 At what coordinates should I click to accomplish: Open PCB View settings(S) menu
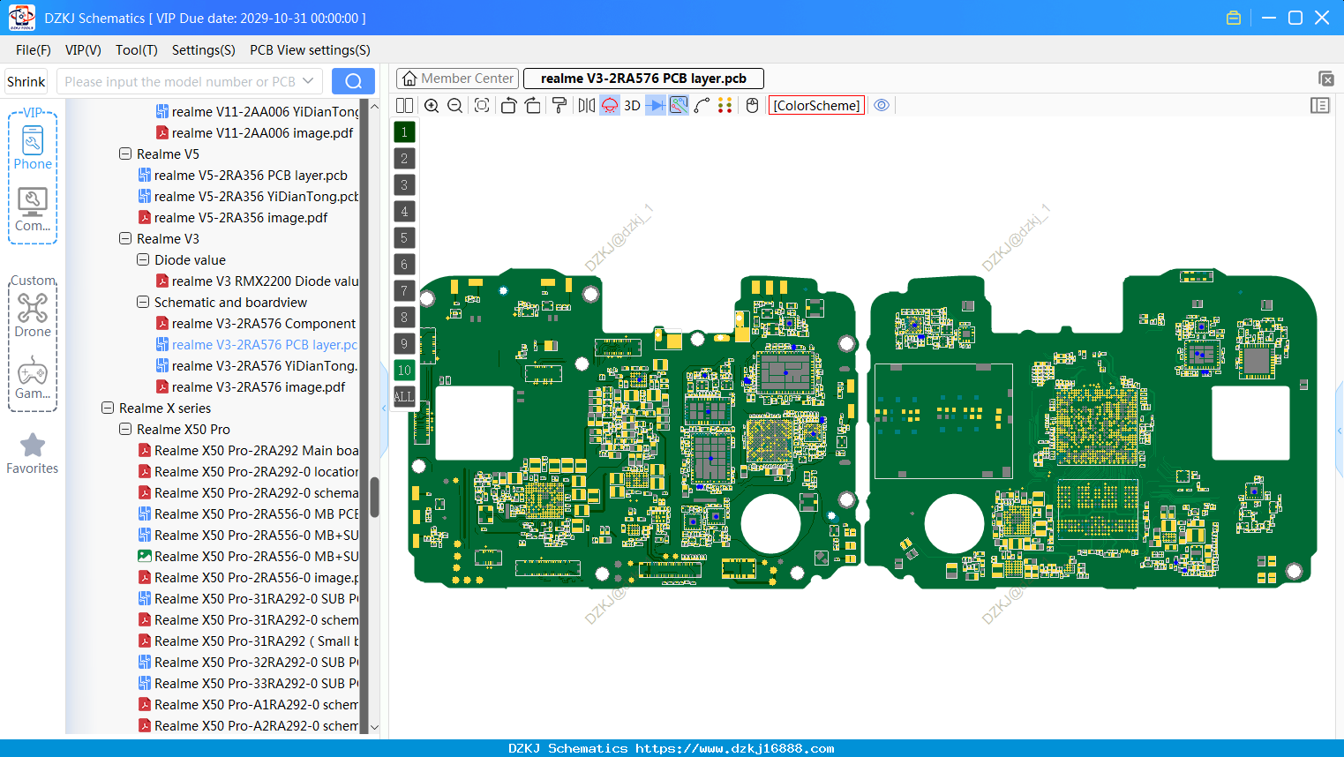[310, 50]
